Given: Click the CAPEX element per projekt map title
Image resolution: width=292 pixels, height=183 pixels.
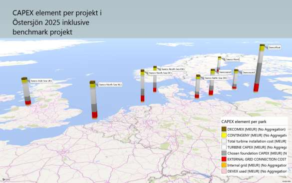Looking at the screenshot, I should click(57, 22).
